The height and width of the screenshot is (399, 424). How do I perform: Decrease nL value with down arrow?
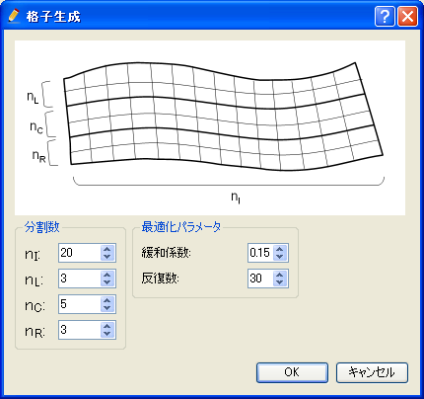(107, 282)
